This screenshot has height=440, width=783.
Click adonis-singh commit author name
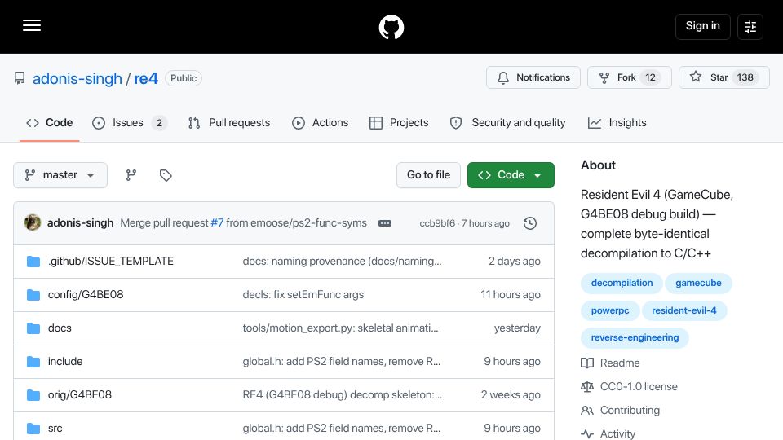click(81, 223)
